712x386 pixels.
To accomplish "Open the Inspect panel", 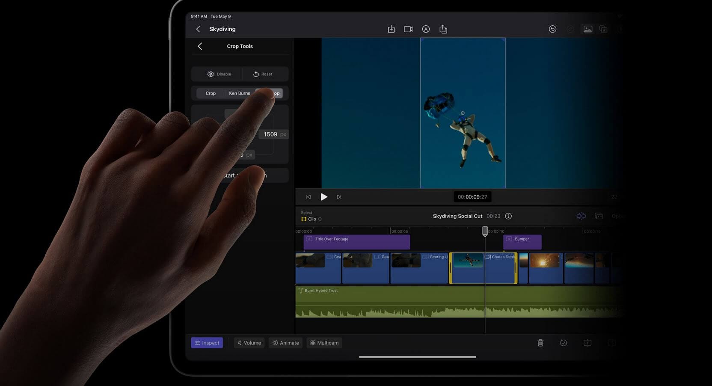I will pos(207,342).
